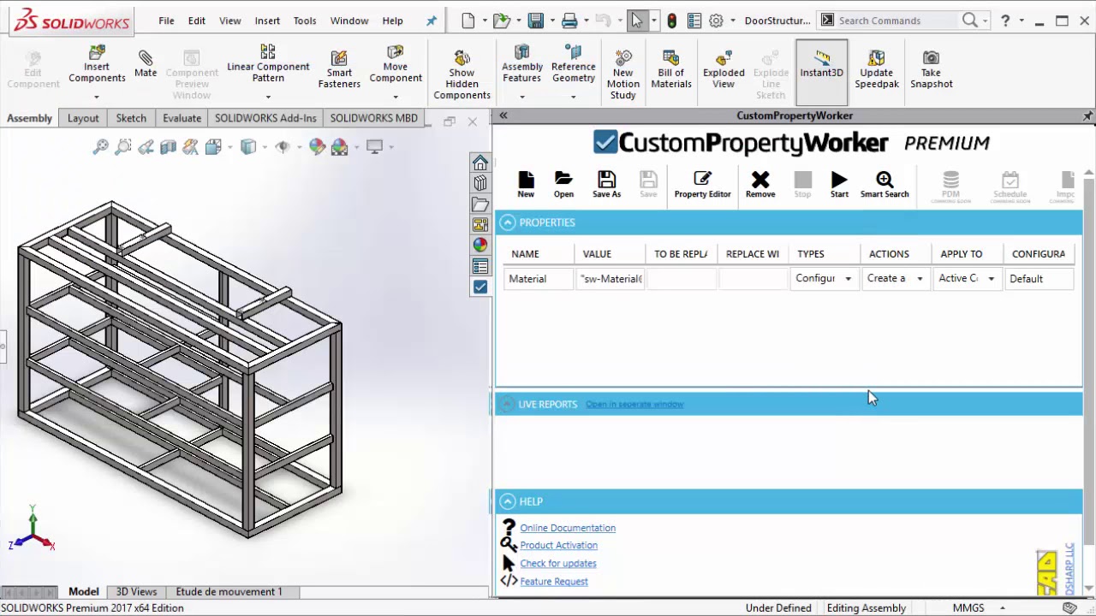
Task: Click Zoom to Area icon
Action: 122,147
